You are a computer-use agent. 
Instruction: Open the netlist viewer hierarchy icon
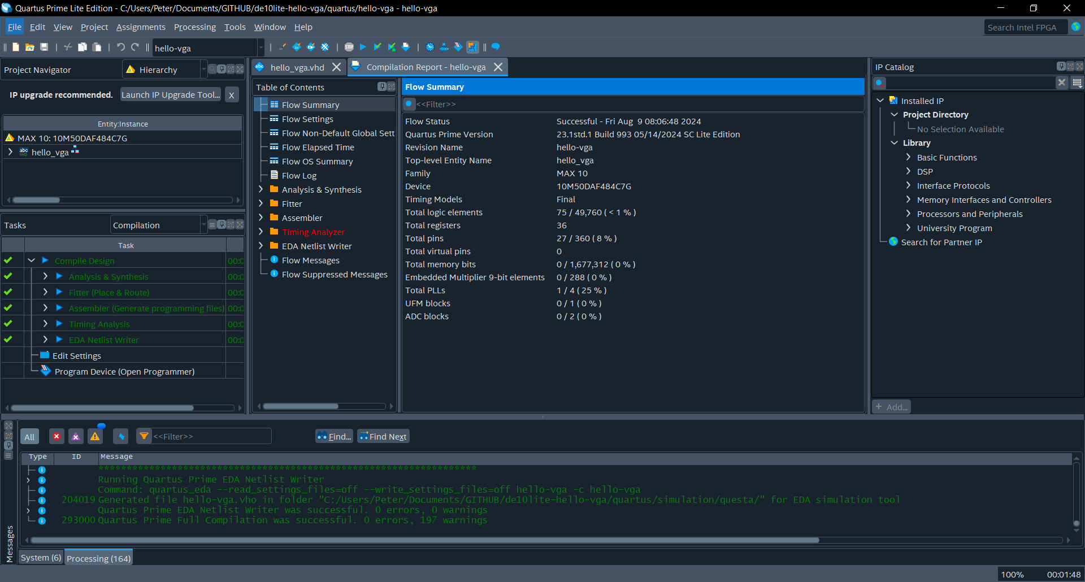click(x=444, y=47)
